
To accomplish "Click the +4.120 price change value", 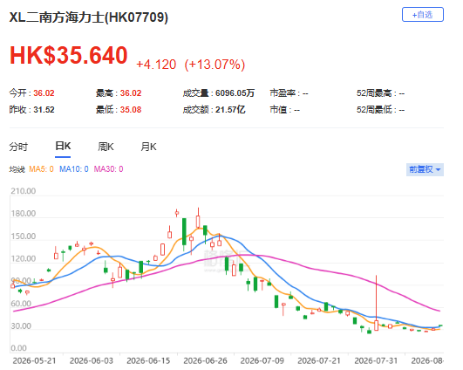I will tap(156, 65).
